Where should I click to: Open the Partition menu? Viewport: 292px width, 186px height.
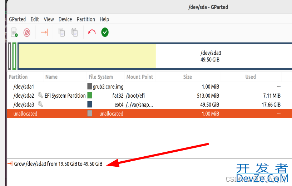(x=86, y=19)
